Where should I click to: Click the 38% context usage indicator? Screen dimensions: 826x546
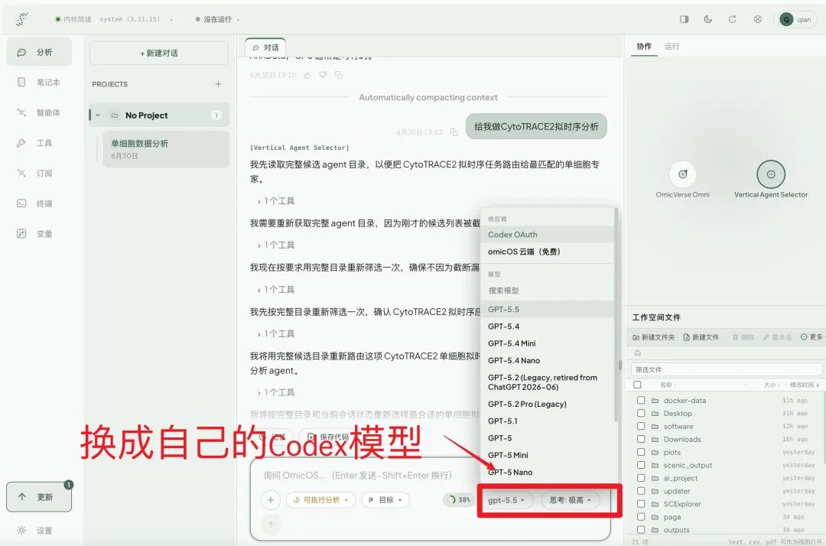click(458, 499)
